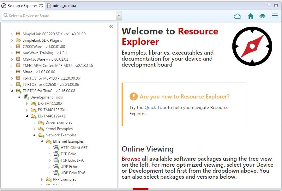
Task: Collapse the Network Examples node
Action: point(34,135)
